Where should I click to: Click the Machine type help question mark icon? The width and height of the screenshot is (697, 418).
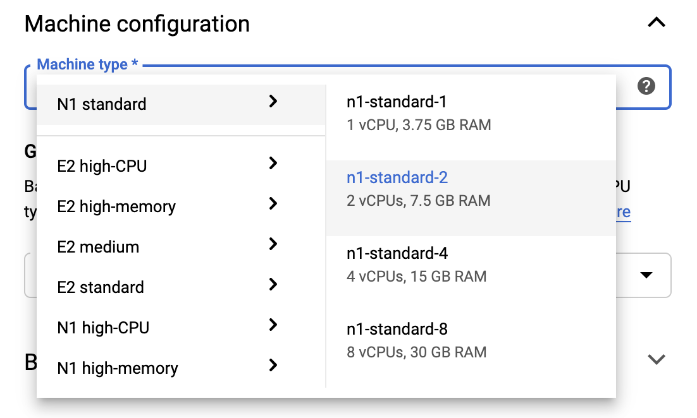coord(646,86)
